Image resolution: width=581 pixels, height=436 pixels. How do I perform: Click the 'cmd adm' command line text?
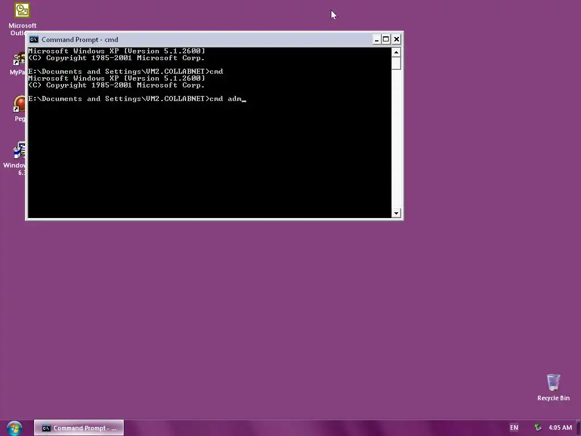[225, 99]
